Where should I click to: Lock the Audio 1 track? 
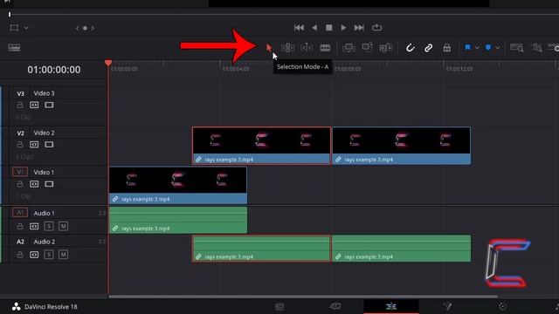tap(20, 227)
